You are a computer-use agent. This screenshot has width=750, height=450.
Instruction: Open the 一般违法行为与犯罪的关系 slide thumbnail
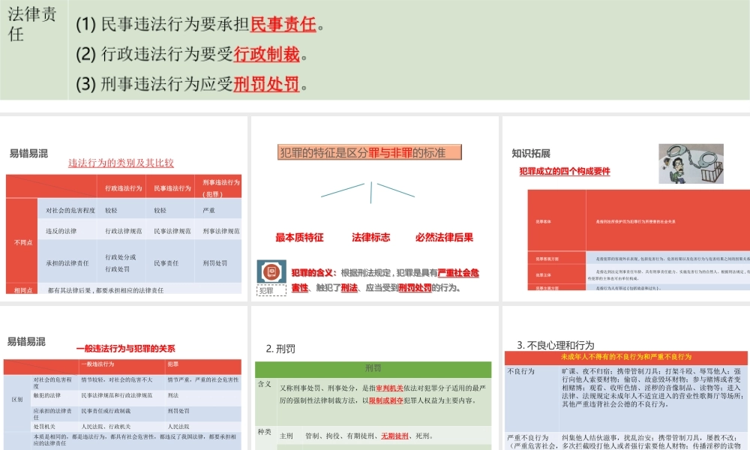tap(124, 378)
